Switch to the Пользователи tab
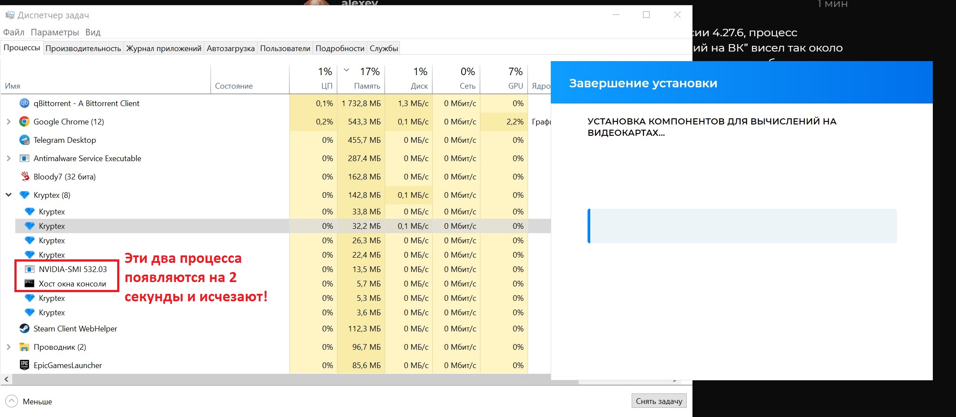Viewport: 956px width, 417px height. [285, 48]
